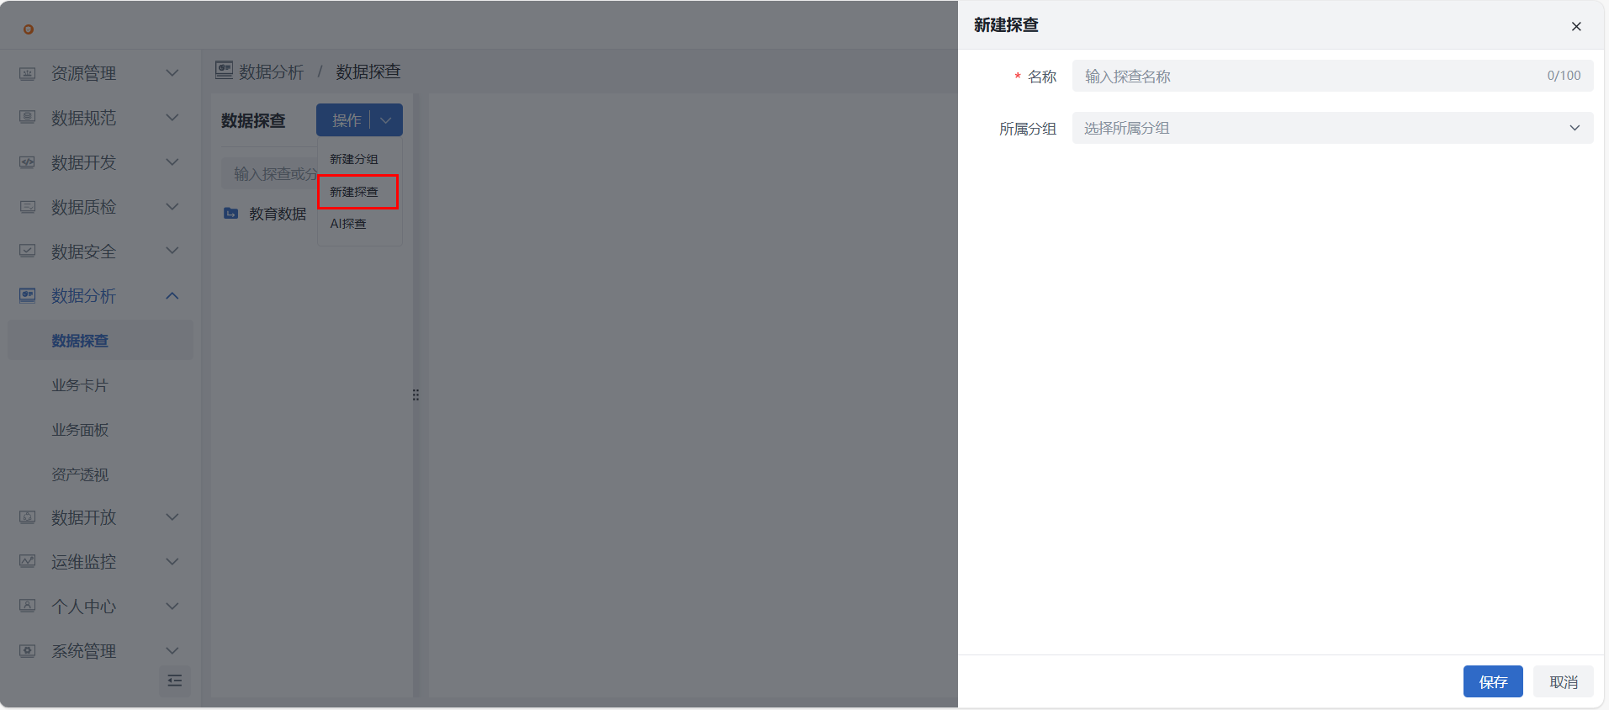Click the 名称 field label
This screenshot has width=1609, height=710.
pyautogui.click(x=1042, y=77)
